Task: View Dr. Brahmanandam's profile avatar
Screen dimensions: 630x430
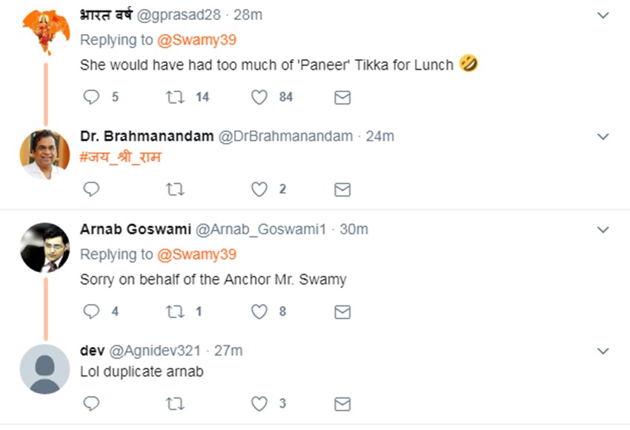Action: point(44,154)
